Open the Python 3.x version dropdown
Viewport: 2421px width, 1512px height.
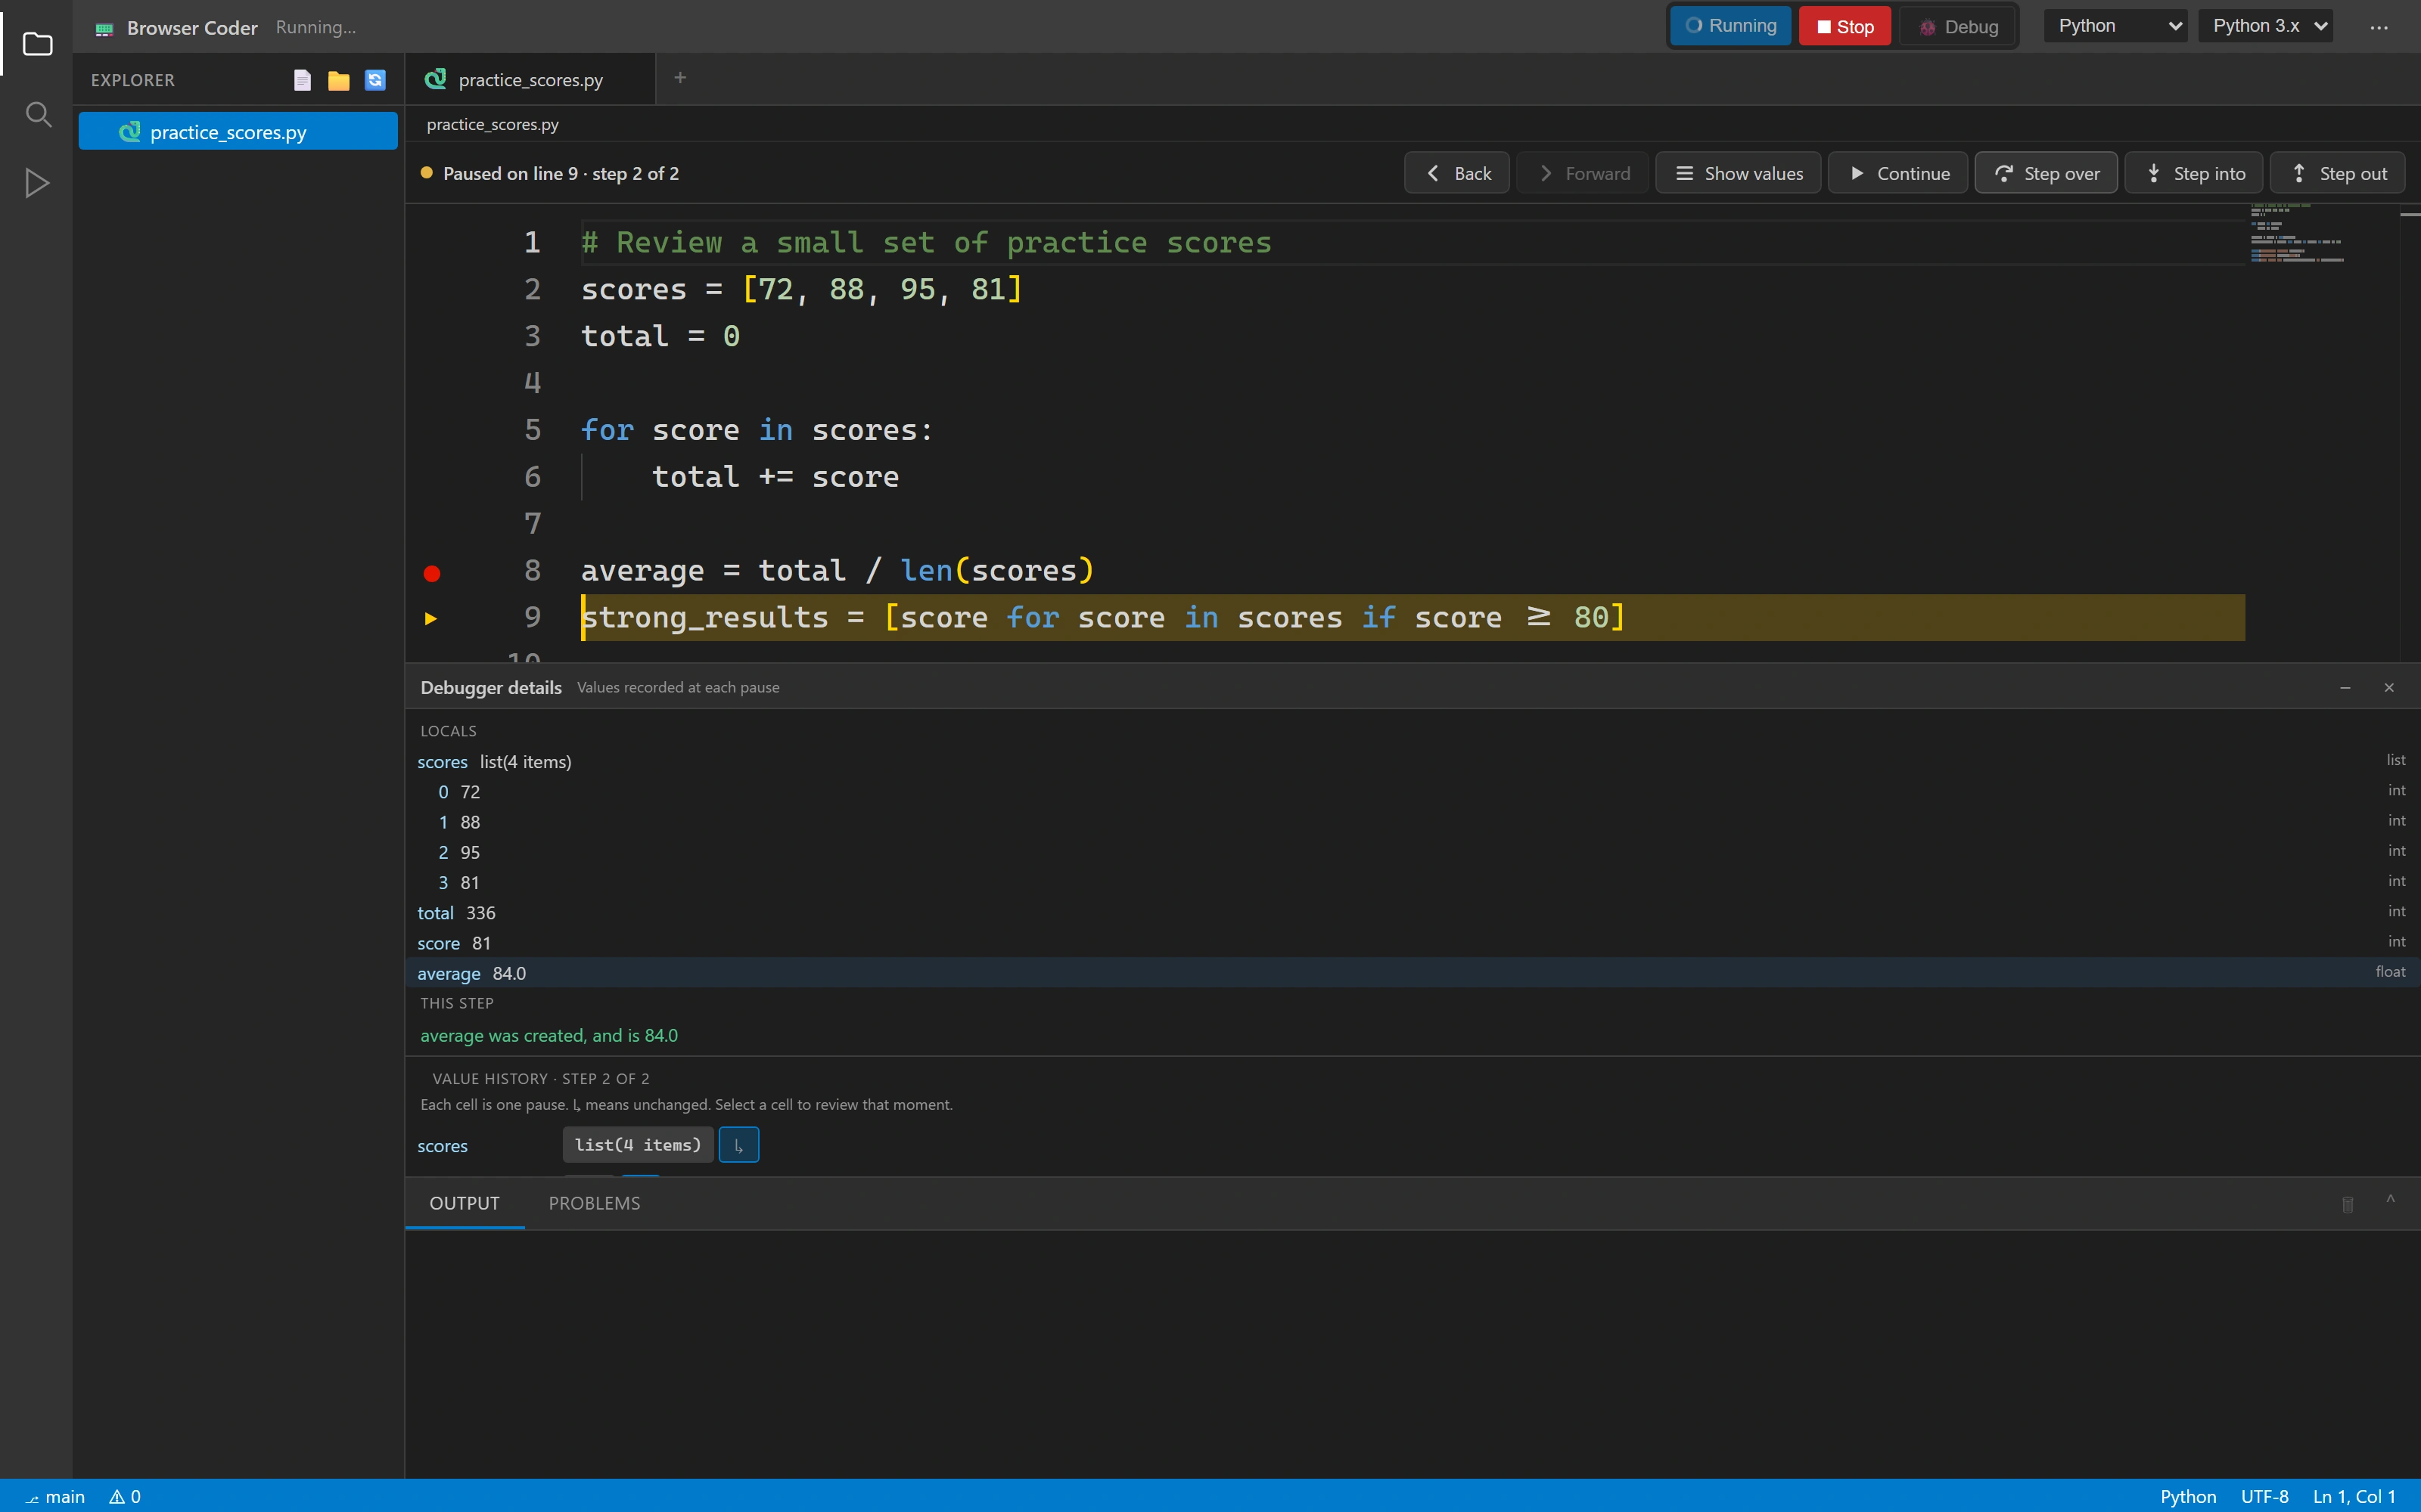coord(2266,26)
